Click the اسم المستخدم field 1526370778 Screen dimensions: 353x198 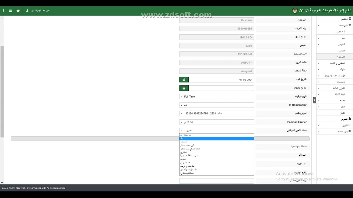[216, 54]
